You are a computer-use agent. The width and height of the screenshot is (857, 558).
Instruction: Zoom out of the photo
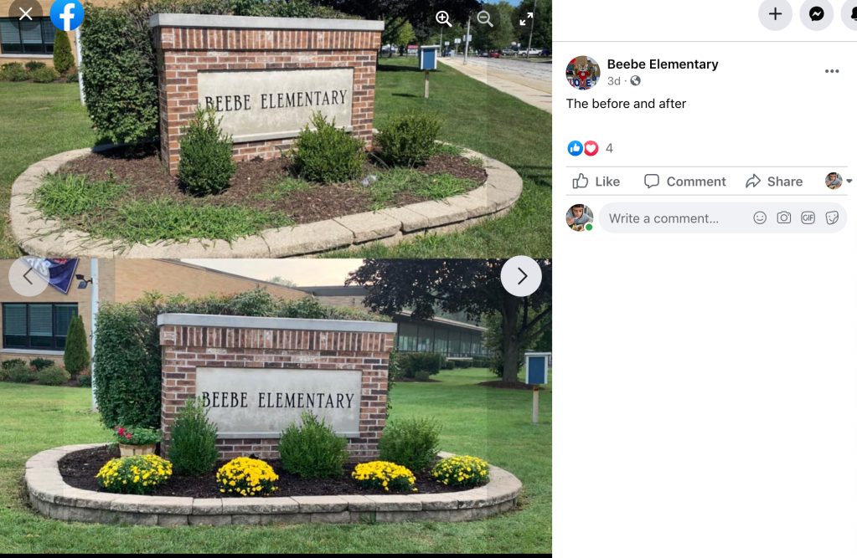click(484, 18)
